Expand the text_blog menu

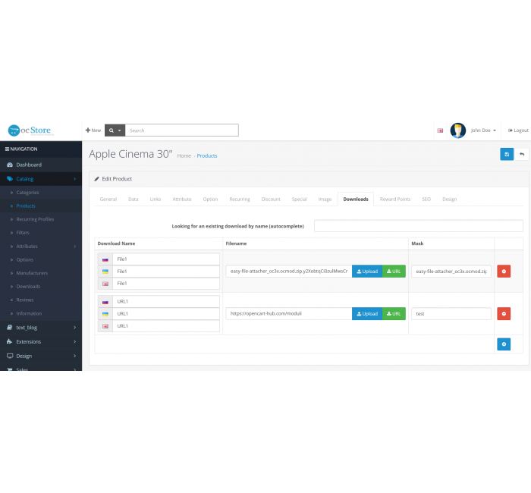coord(41,328)
